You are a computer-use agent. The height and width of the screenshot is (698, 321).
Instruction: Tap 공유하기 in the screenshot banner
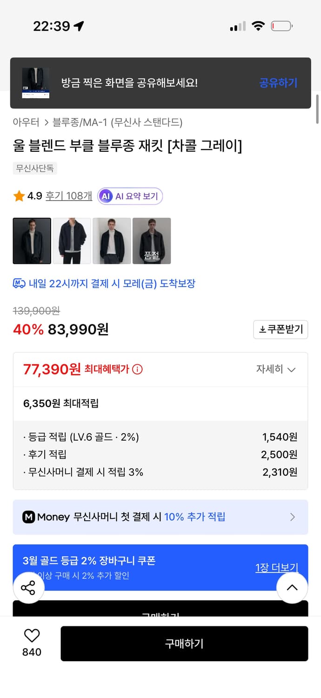[278, 83]
